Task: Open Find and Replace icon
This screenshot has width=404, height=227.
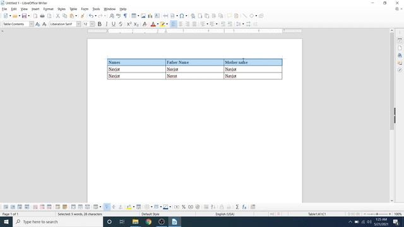Action: pyautogui.click(x=112, y=16)
